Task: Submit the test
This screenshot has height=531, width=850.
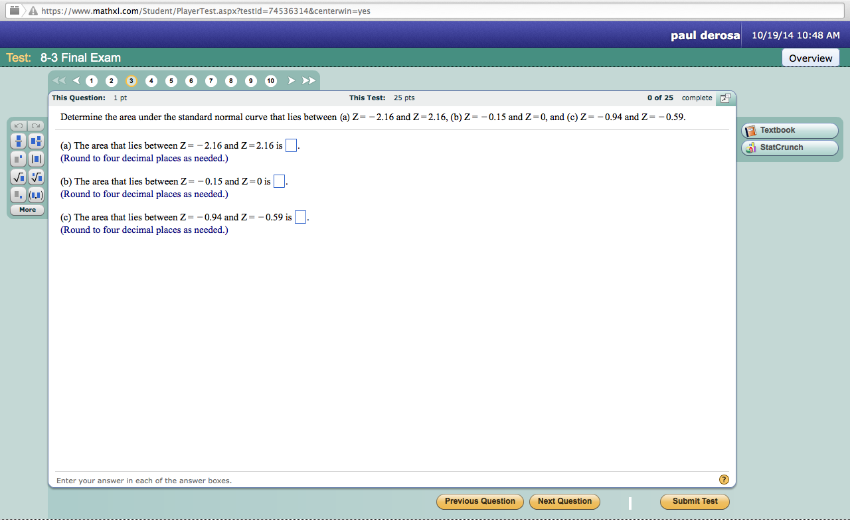Action: pyautogui.click(x=695, y=502)
